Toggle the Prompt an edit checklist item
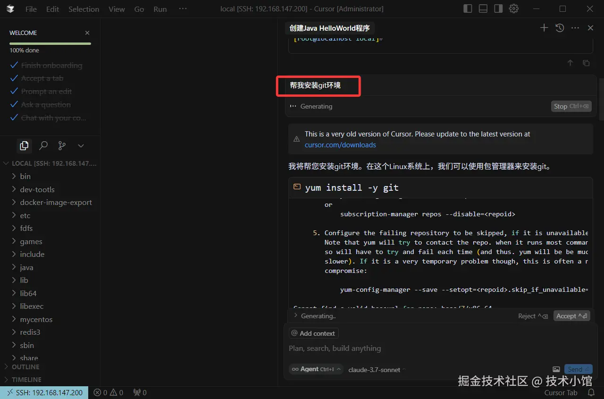This screenshot has width=604, height=399. pyautogui.click(x=41, y=92)
